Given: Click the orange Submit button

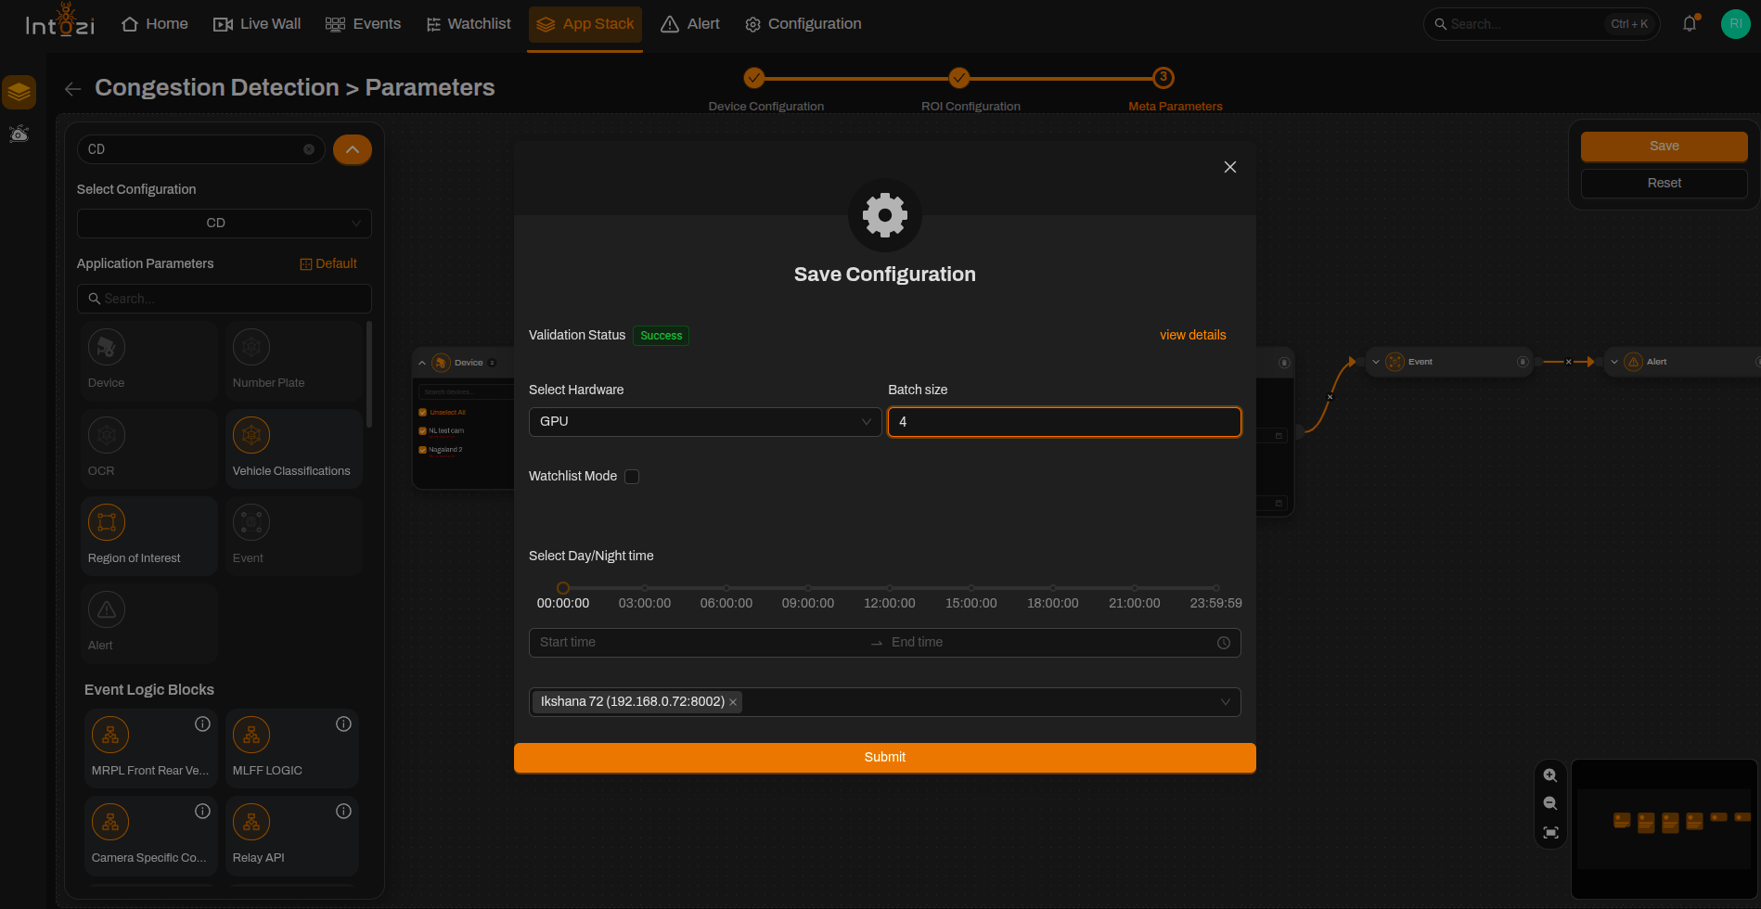Looking at the screenshot, I should tap(885, 758).
